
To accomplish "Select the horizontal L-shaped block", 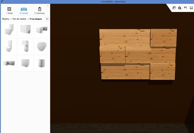I will click(x=42, y=30).
